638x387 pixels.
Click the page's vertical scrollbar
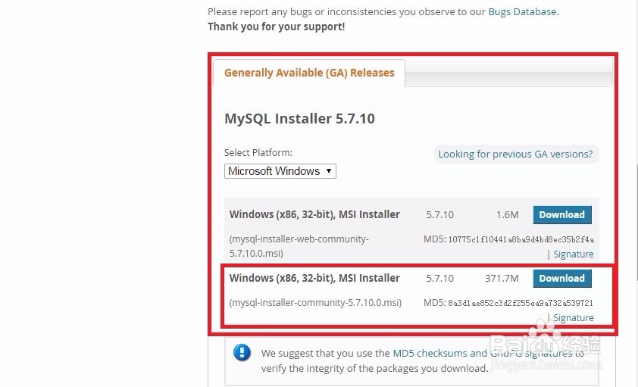(636, 222)
